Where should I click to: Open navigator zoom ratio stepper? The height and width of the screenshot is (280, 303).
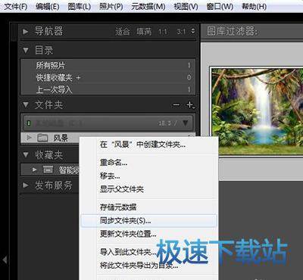point(193,31)
